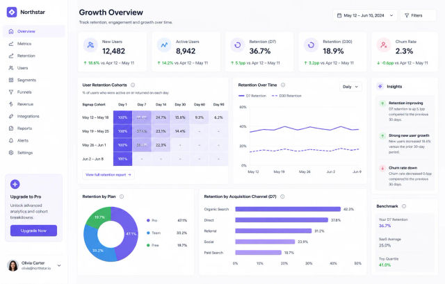445x284 pixels.
Task: Click the Top Quartile 41.0% value
Action: click(385, 265)
